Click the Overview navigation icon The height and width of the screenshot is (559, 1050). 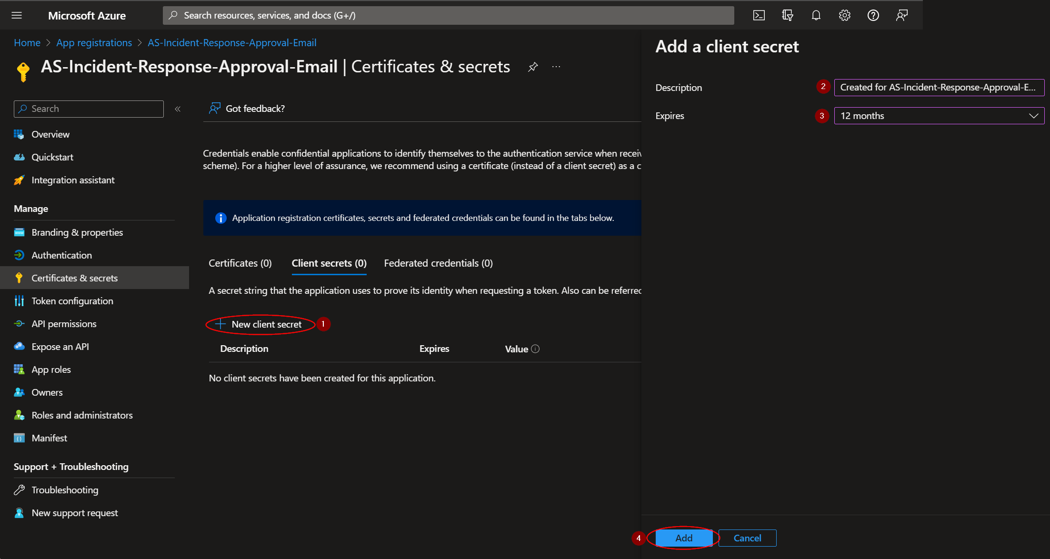(19, 133)
